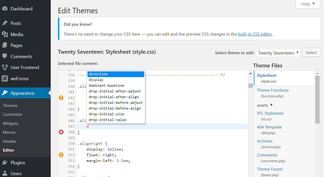
Task: Click the Media icon in sidebar
Action: [5, 34]
